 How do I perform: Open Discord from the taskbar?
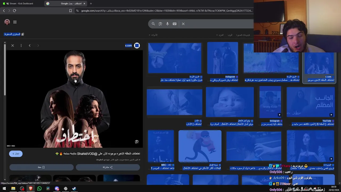point(57,189)
